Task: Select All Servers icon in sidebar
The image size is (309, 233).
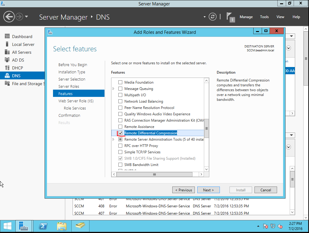Action: click(7, 52)
